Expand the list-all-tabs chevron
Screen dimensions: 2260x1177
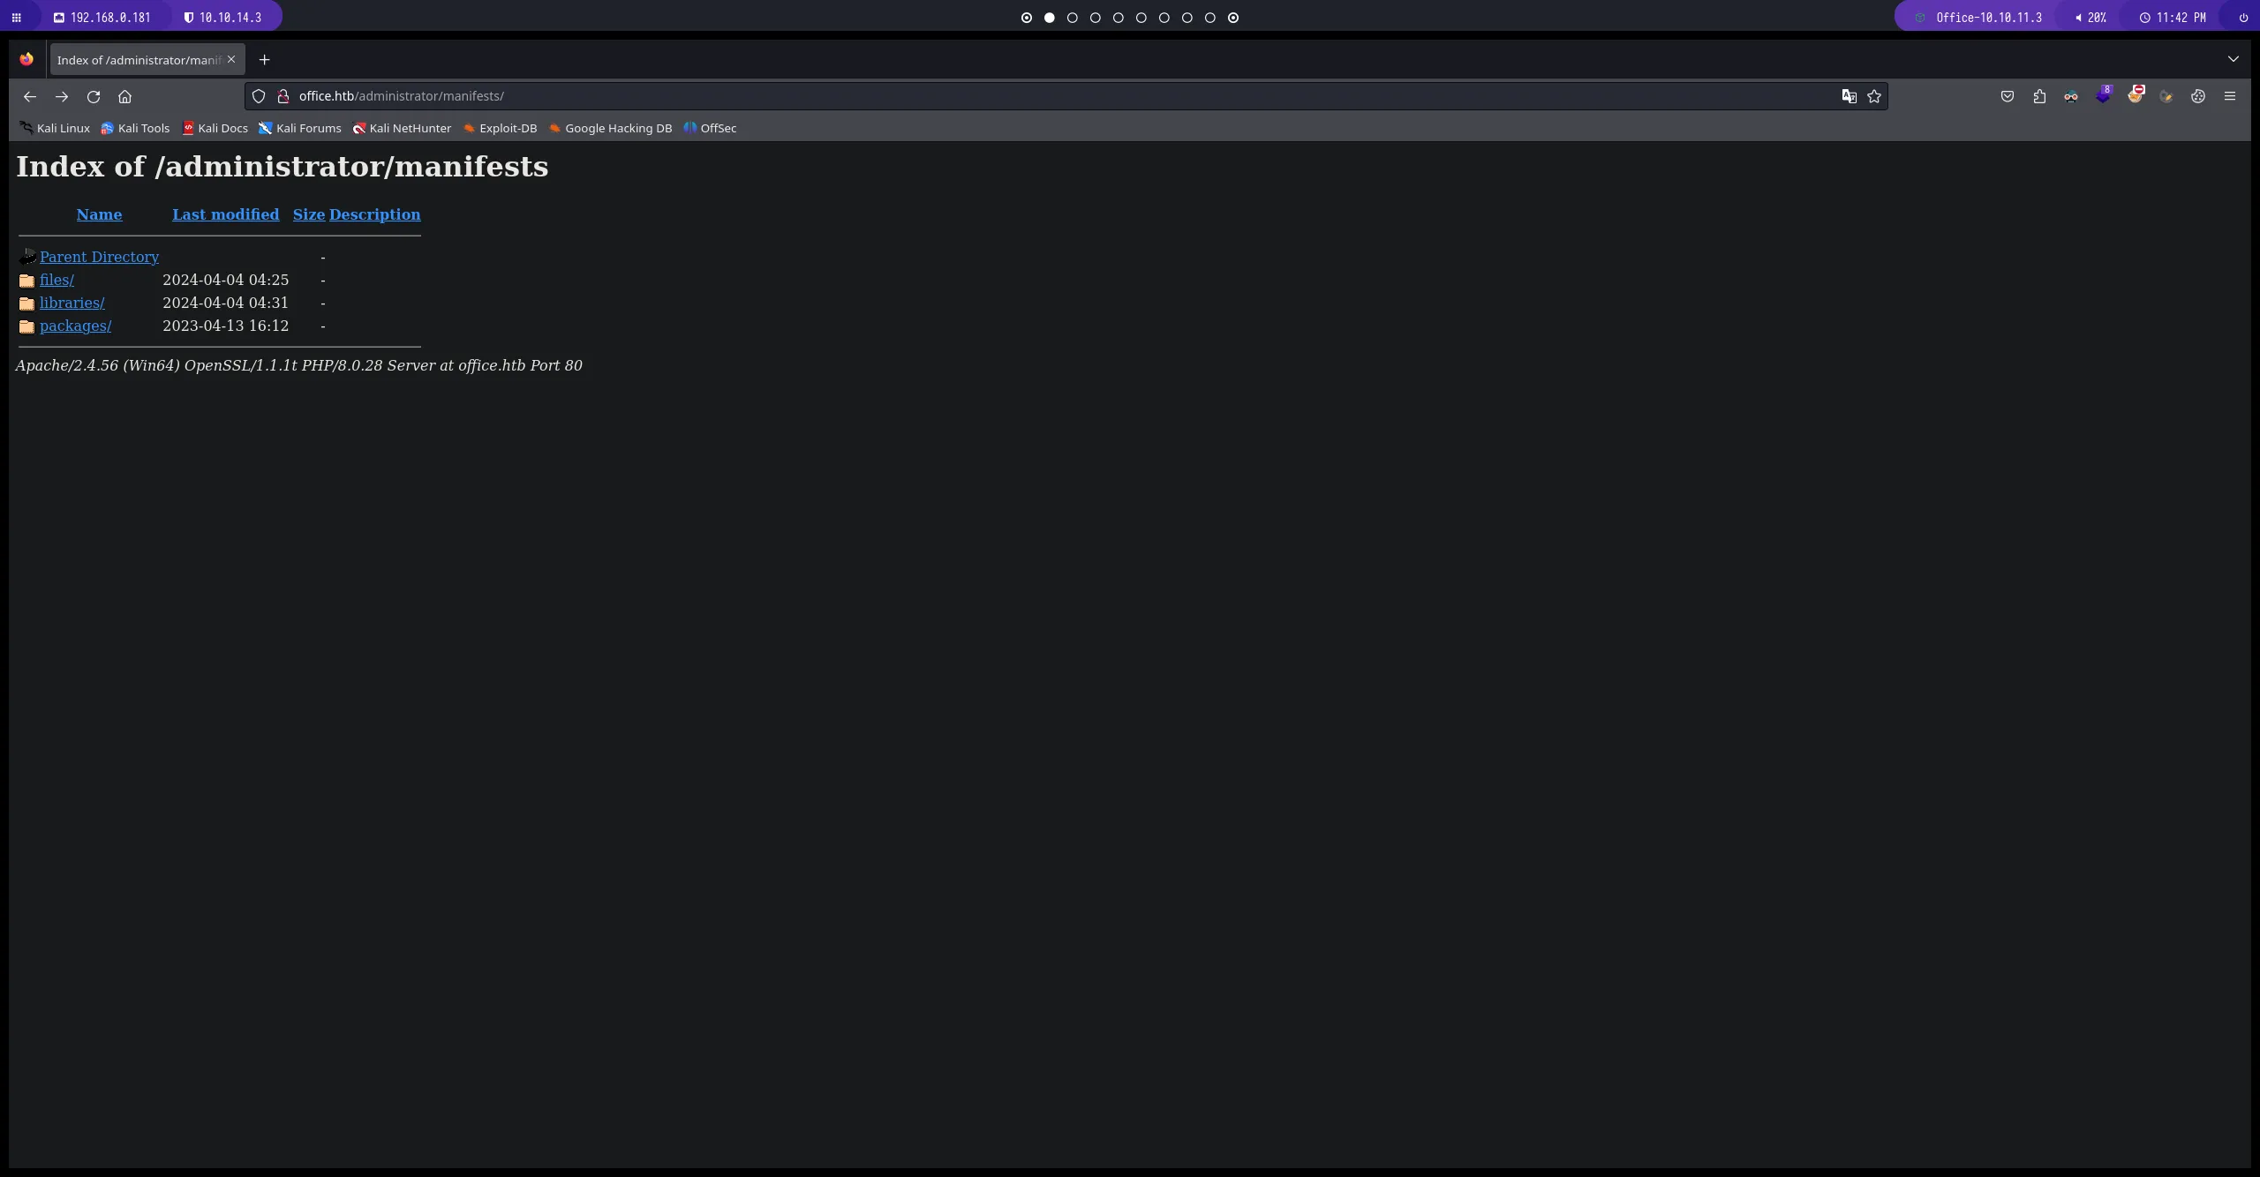(x=2234, y=59)
